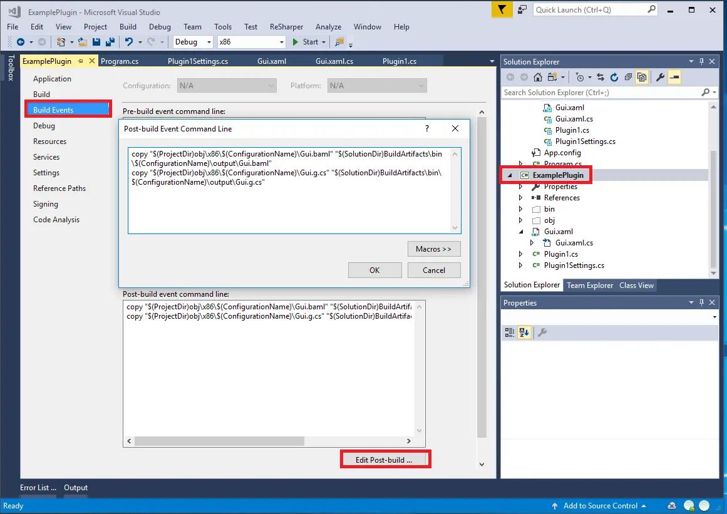Screen dimensions: 727x514
Task: Click the Find in Files toolbar icon
Action: click(x=339, y=42)
